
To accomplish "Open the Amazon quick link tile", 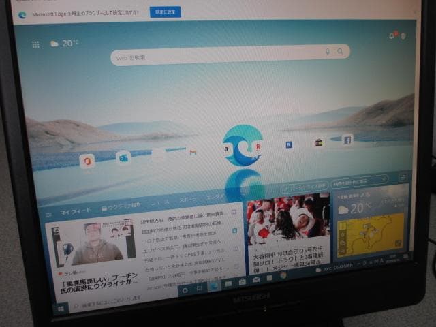I will click(226, 149).
